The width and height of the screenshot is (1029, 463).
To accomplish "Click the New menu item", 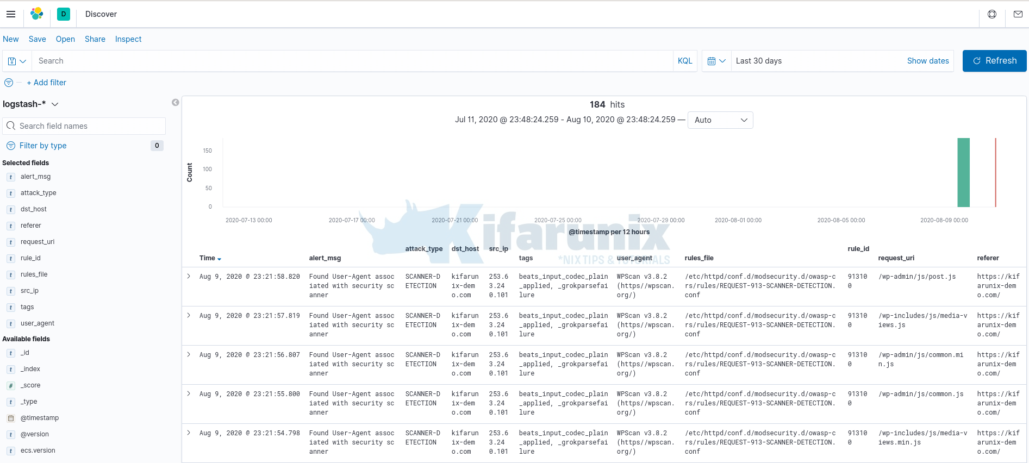I will 11,39.
